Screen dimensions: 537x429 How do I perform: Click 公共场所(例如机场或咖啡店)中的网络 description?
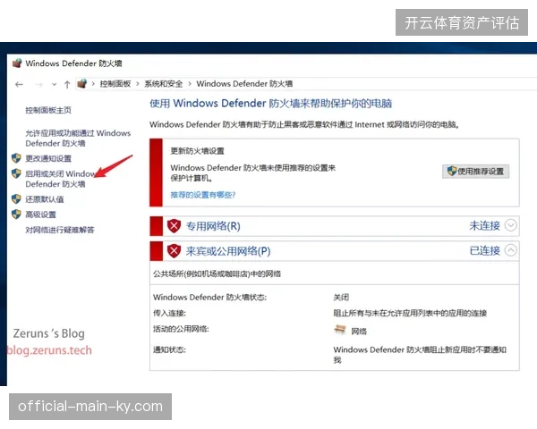pos(217,274)
